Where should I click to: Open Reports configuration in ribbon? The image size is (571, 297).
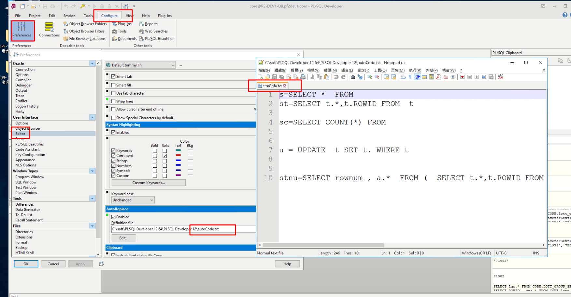148,24
